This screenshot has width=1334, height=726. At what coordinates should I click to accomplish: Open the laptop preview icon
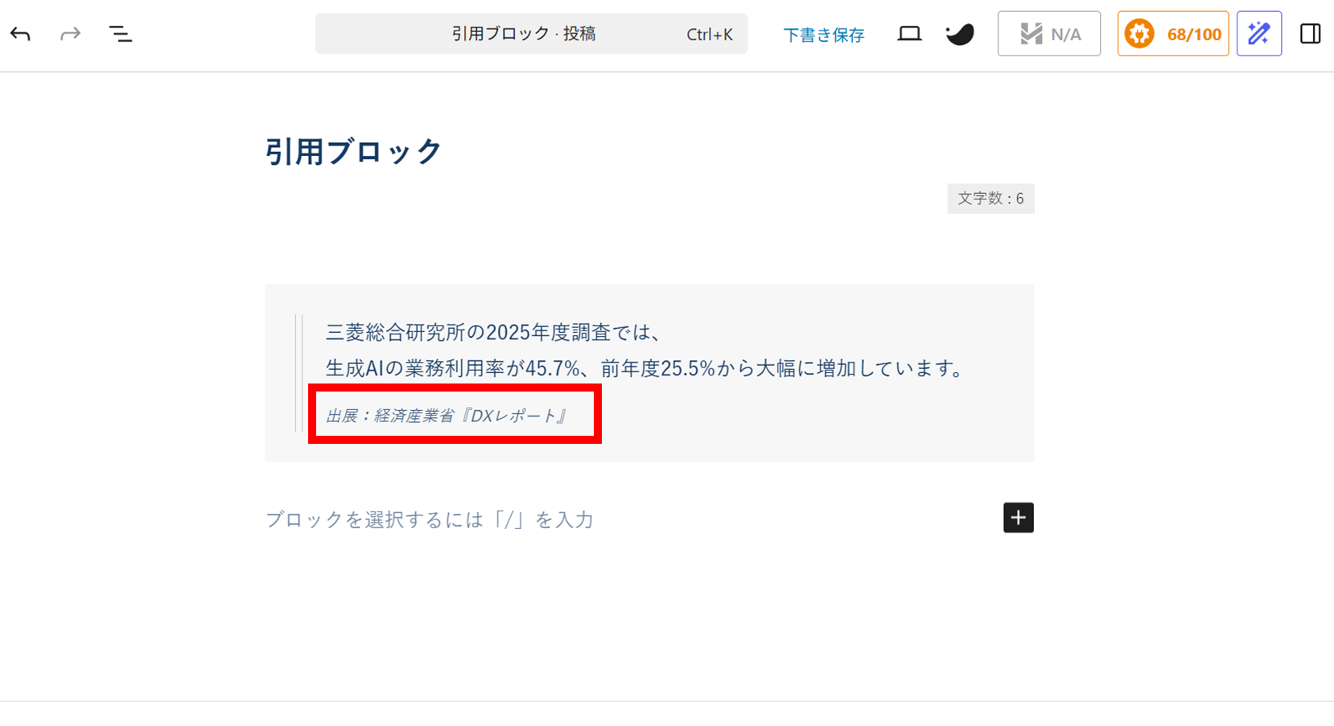click(x=909, y=34)
